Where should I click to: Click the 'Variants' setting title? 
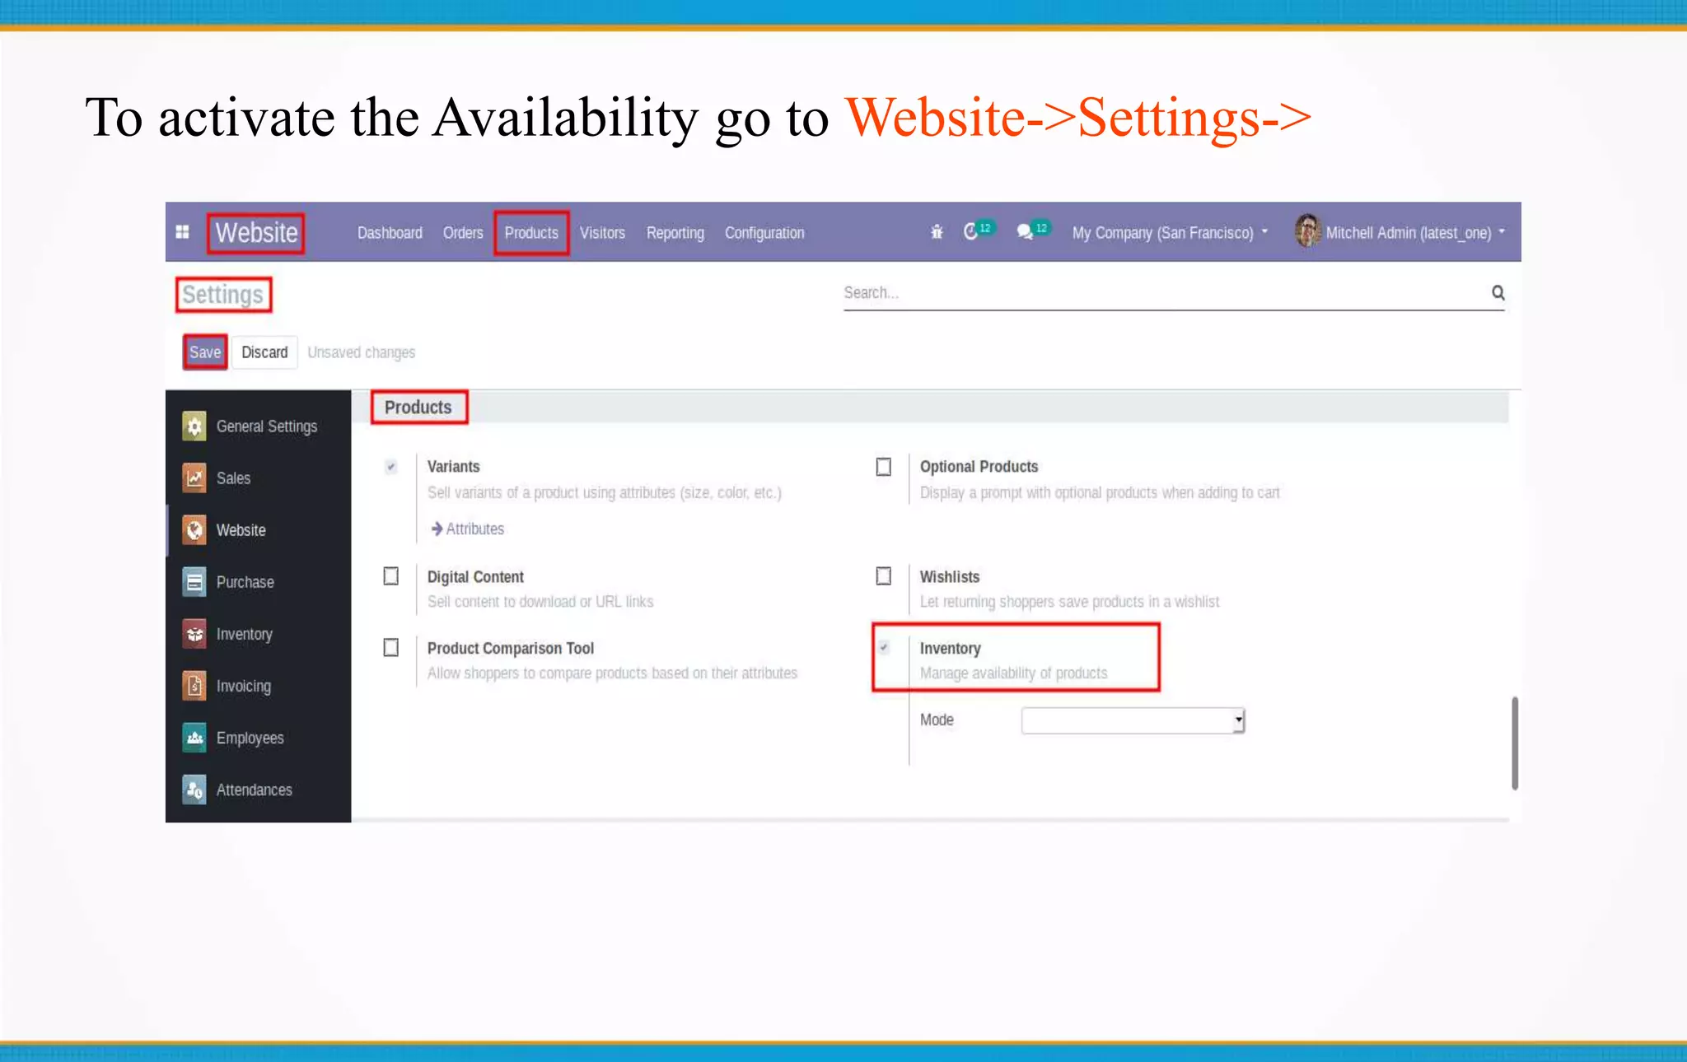point(453,467)
